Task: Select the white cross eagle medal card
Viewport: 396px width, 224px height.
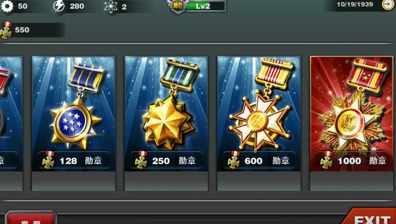Action: 259,113
